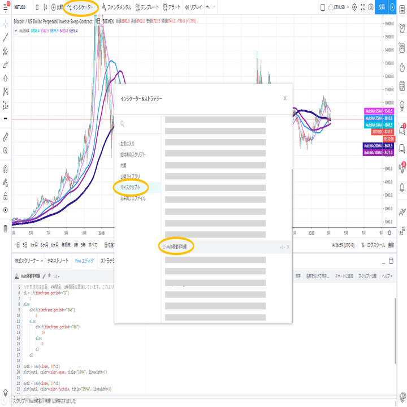Viewport: 407px width, 407px height.
Task: Toggle hide all drawings eye icon
Action: 6,210
